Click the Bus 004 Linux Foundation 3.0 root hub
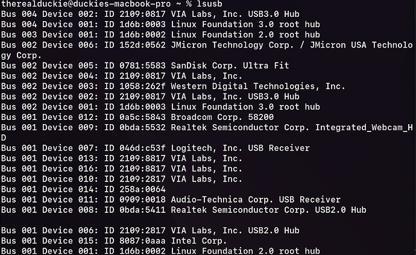 click(x=160, y=24)
